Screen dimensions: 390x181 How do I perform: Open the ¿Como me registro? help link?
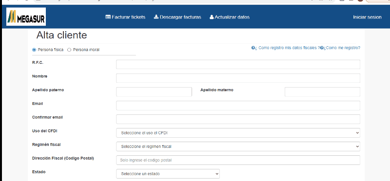(340, 48)
